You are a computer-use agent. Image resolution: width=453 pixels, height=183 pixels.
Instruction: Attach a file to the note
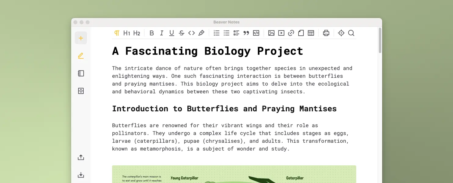pyautogui.click(x=301, y=33)
